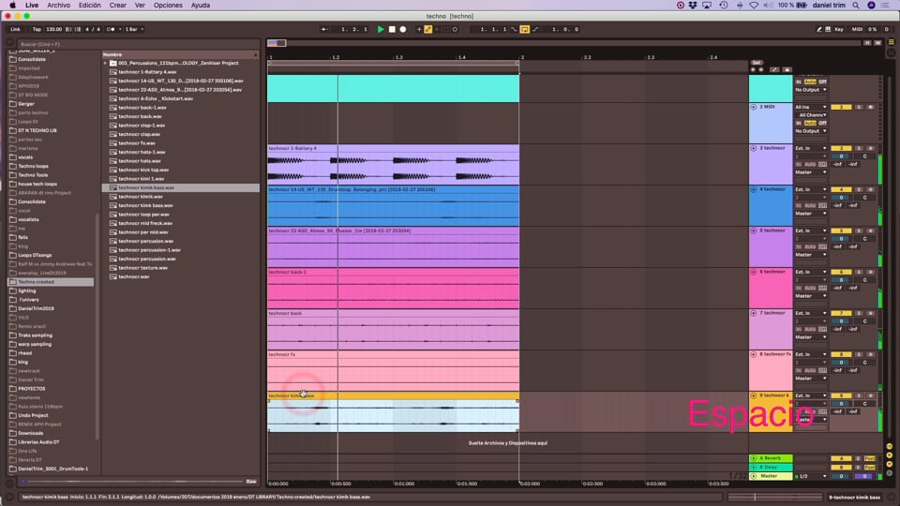Click the Link button
Screen dimensions: 900x506
(16, 29)
